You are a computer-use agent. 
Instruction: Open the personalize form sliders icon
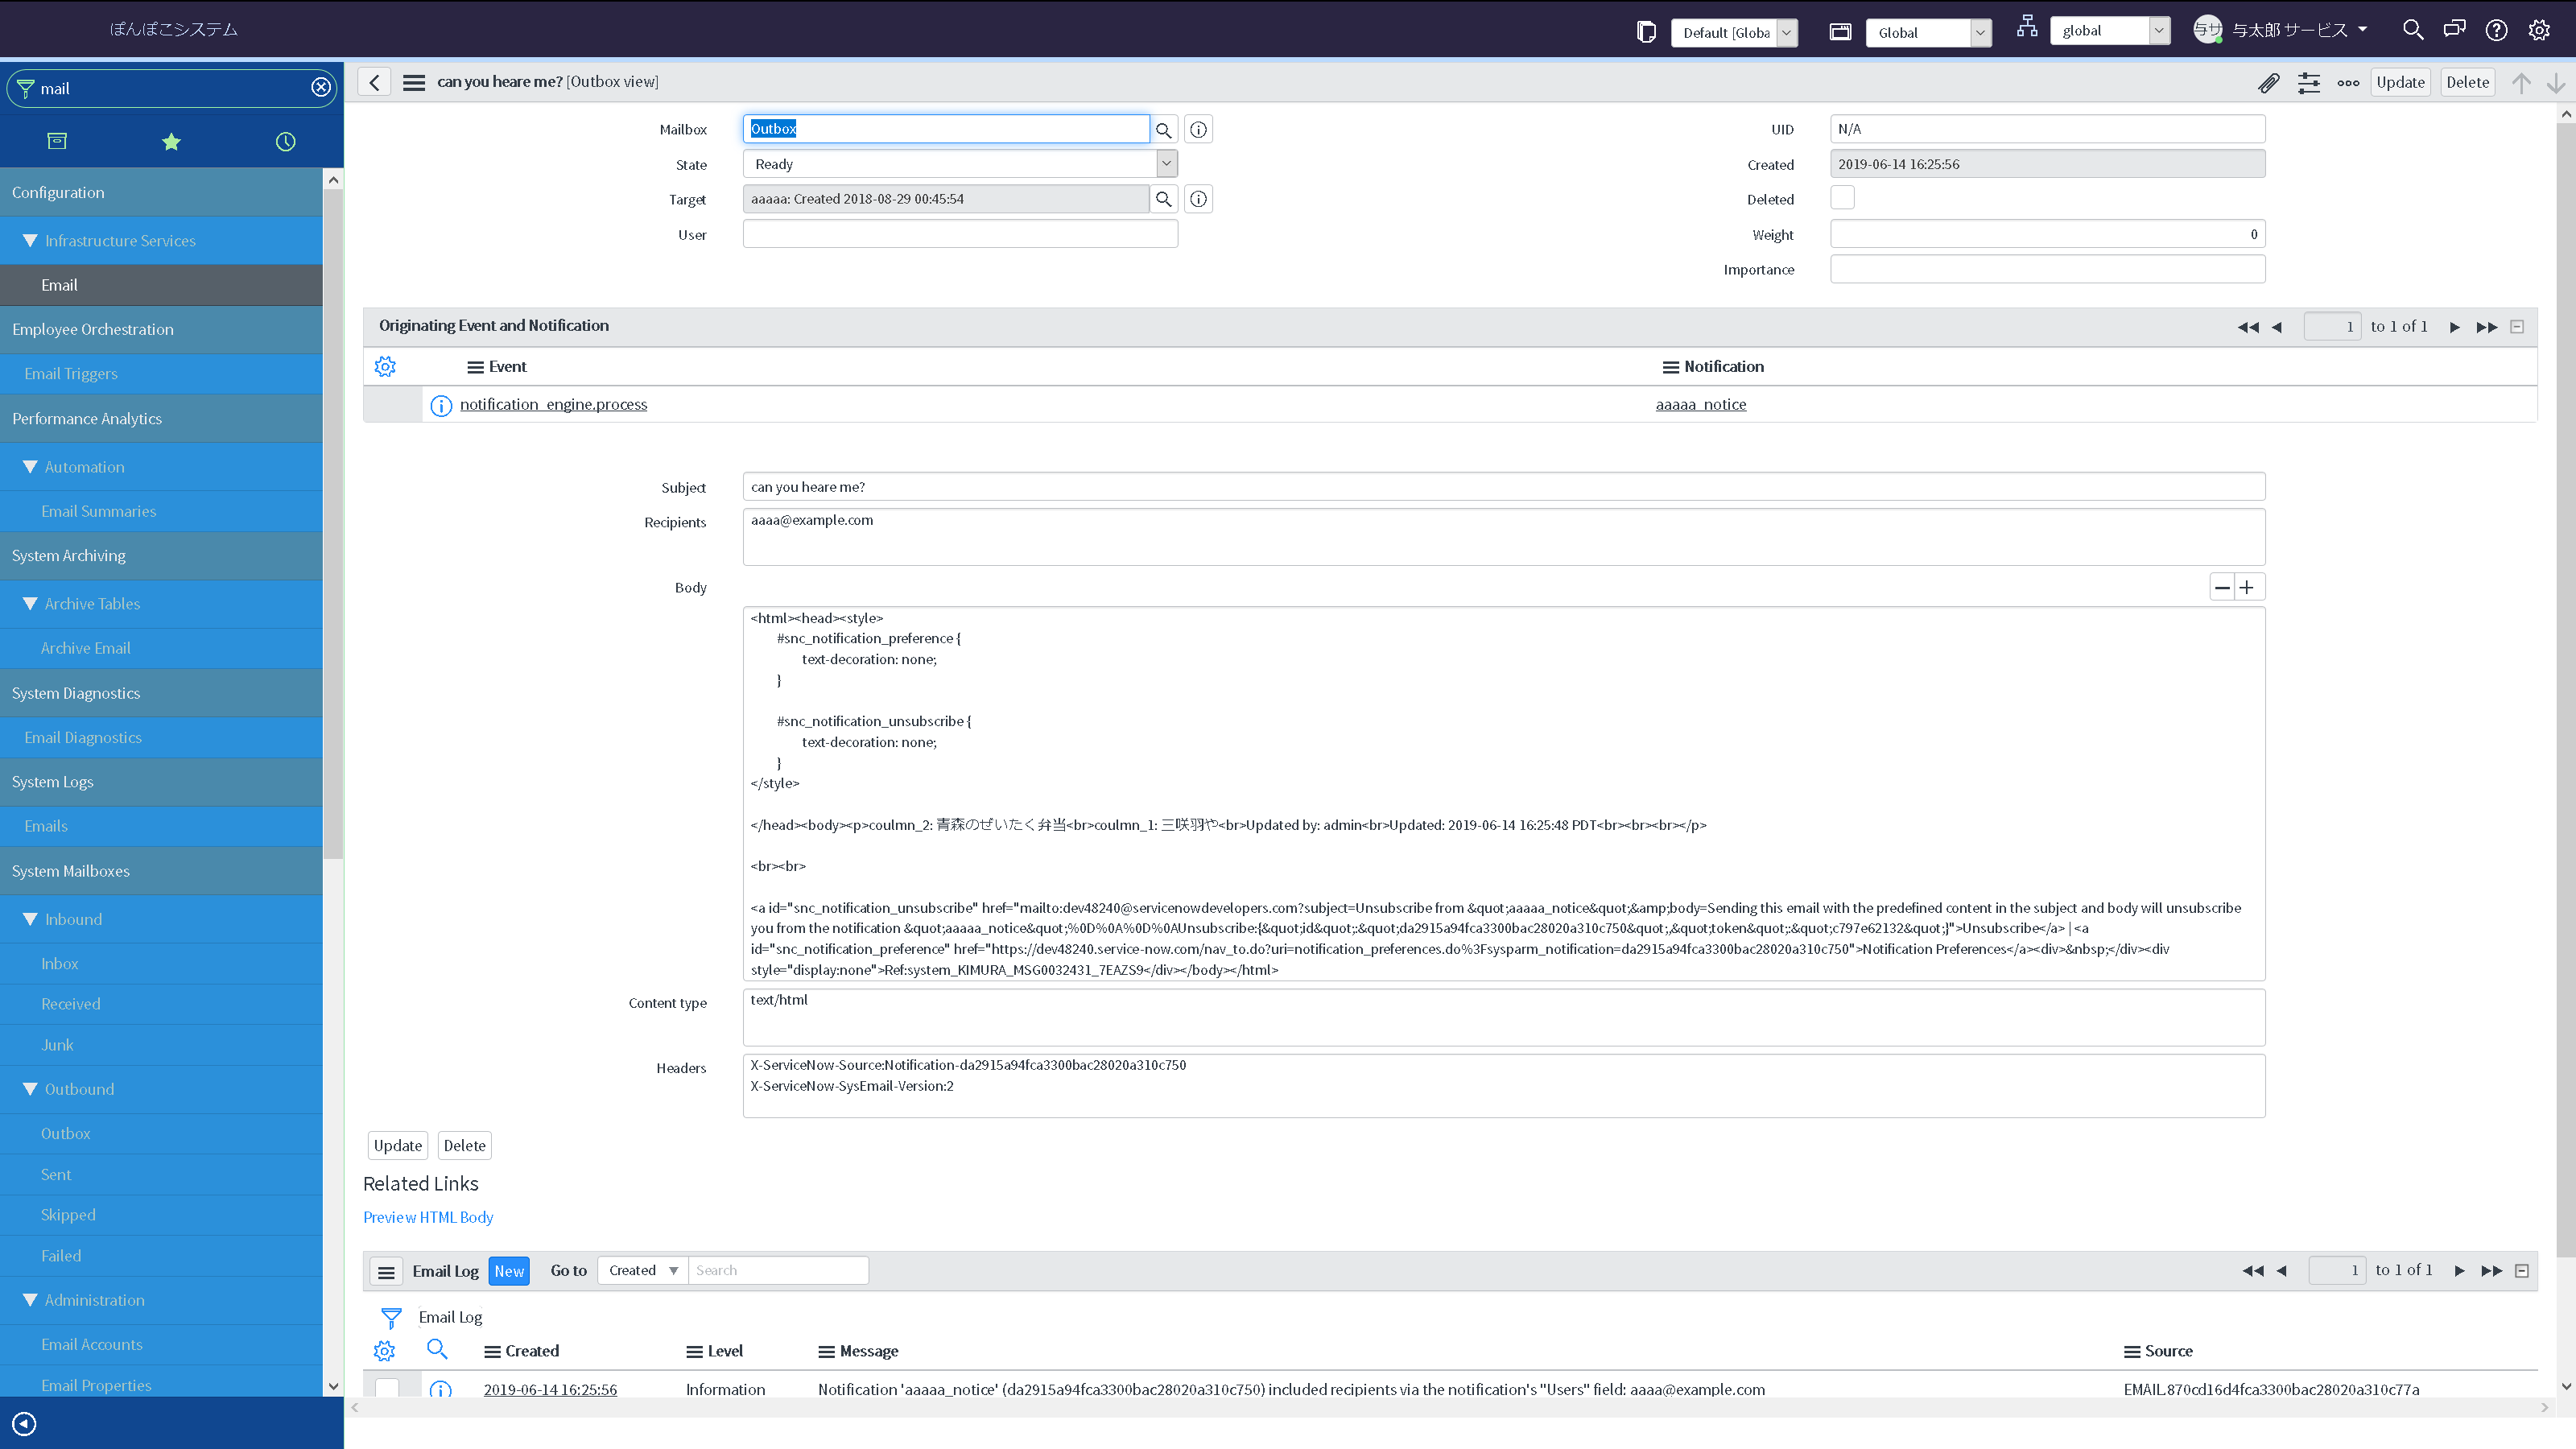2308,83
